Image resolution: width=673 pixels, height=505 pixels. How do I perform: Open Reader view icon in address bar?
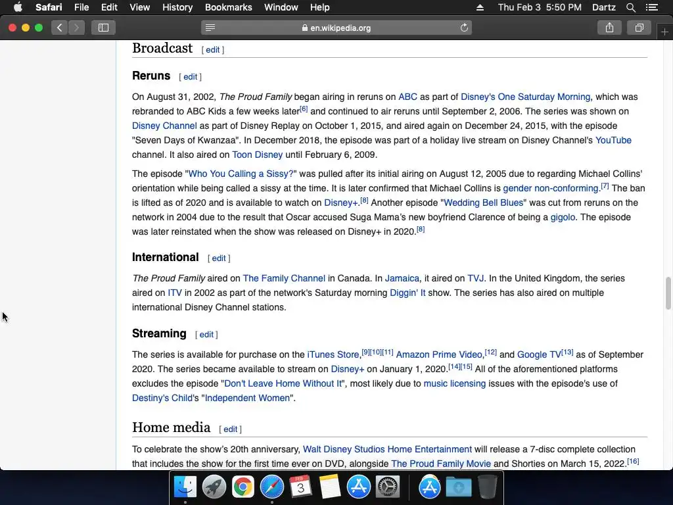coord(210,28)
